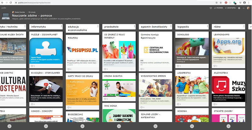252x130 pixels.
Task: Like the padlet with the header heart icon
Action: [x=211, y=8]
